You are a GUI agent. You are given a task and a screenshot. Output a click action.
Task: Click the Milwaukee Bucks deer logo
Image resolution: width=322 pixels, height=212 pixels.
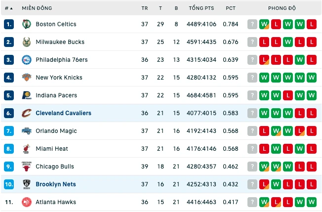click(27, 42)
